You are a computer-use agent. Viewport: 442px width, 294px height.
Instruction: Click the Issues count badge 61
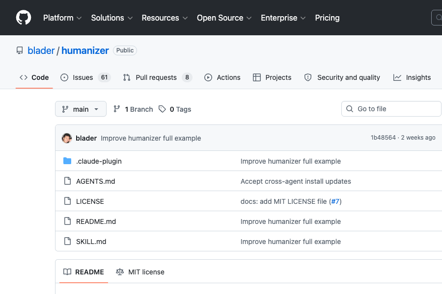coord(104,77)
